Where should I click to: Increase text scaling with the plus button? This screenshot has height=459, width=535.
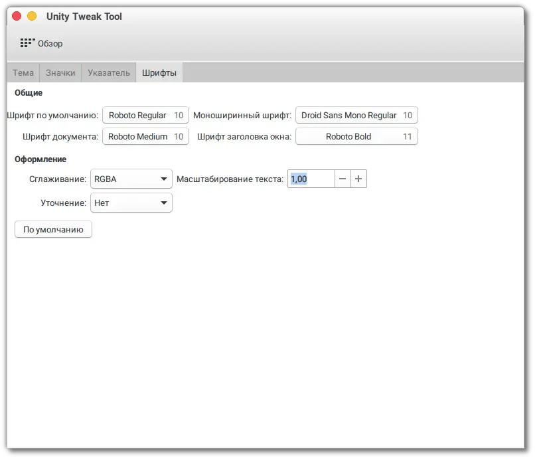(x=358, y=179)
